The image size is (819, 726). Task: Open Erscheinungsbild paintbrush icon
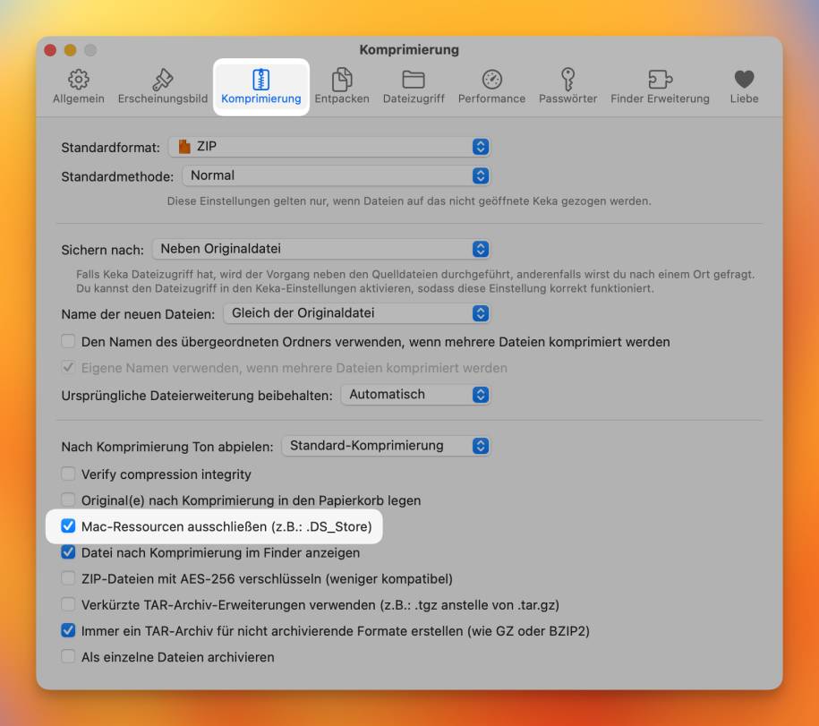tap(162, 80)
